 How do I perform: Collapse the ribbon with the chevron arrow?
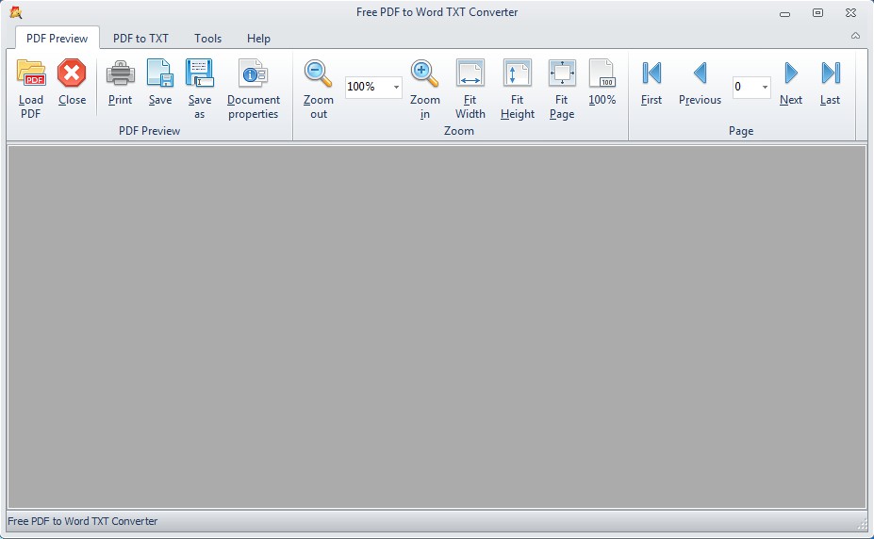pyautogui.click(x=855, y=36)
